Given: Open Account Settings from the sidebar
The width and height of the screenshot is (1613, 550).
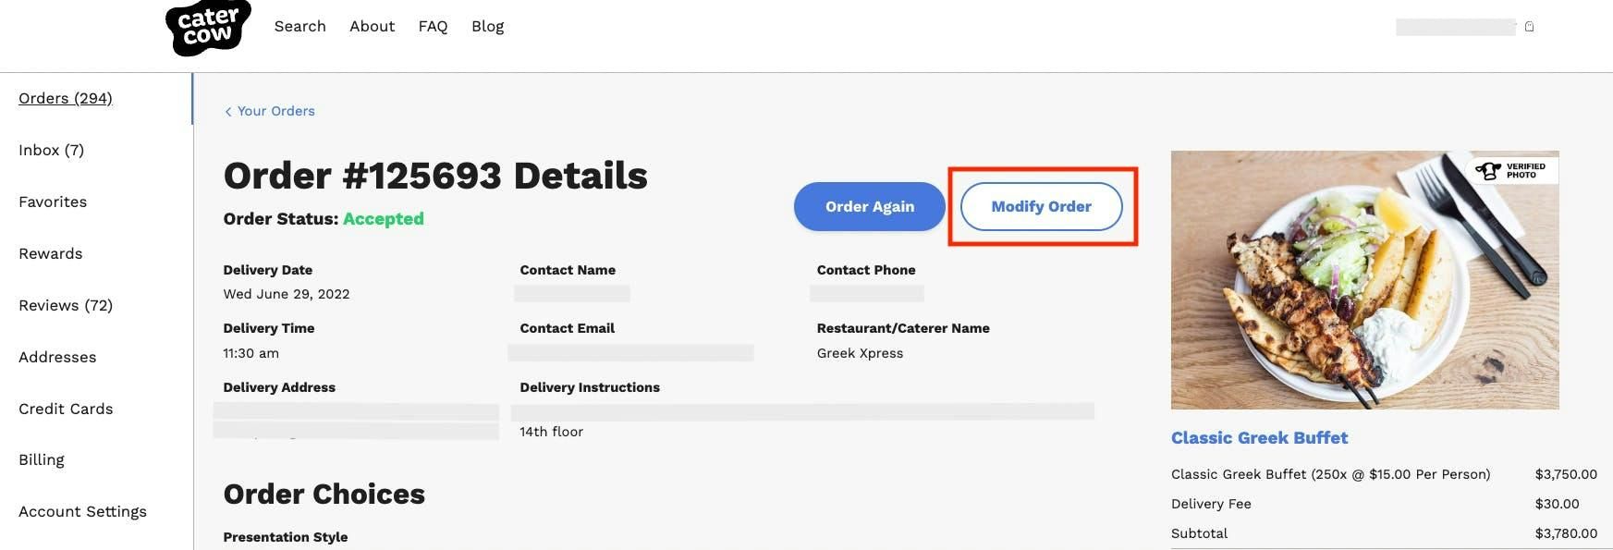Looking at the screenshot, I should pyautogui.click(x=82, y=510).
